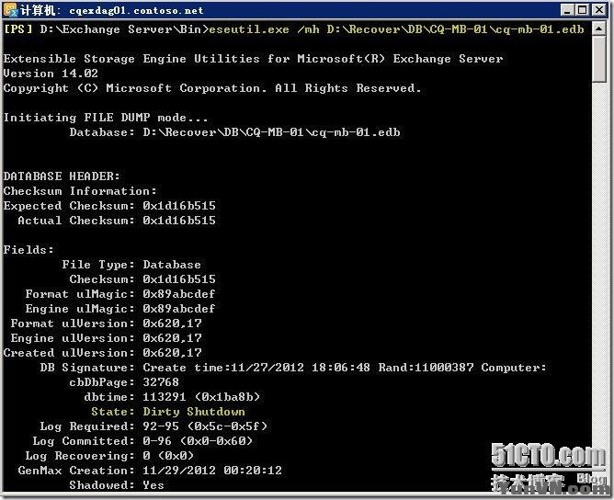The image size is (614, 500).
Task: Close the cqexdag01.contoso.net console window
Action: pyautogui.click(x=599, y=10)
